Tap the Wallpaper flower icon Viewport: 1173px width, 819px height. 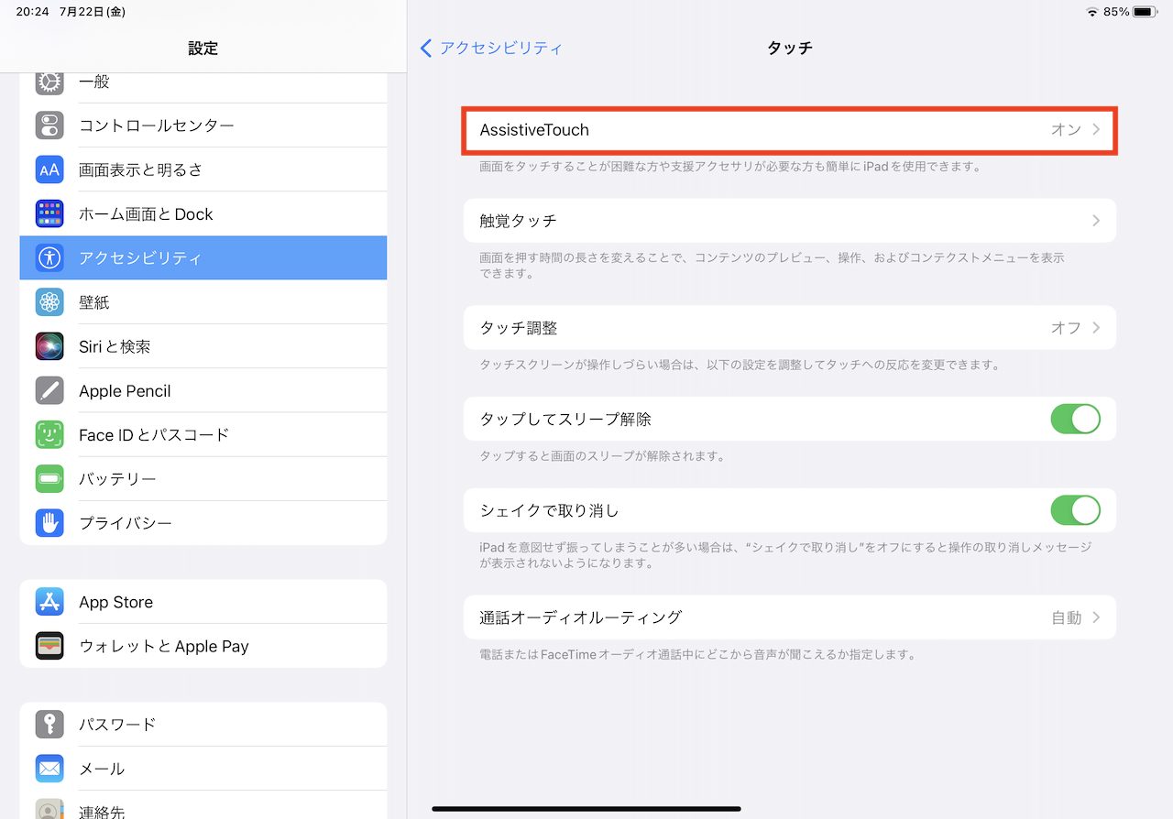pyautogui.click(x=49, y=302)
